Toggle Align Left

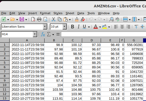pos(116,27)
